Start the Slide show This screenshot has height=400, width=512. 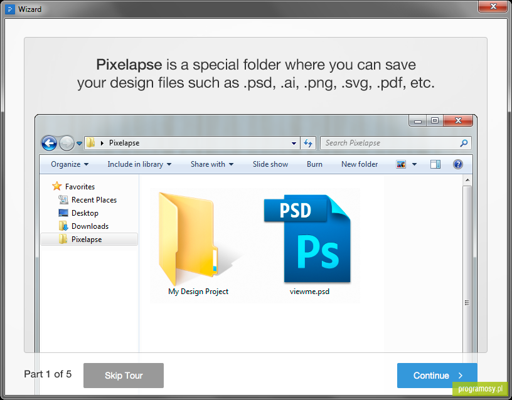[270, 164]
